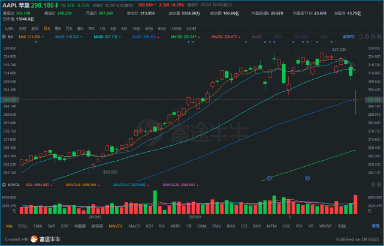This screenshot has height=246, width=384.
Task: Toggle the MAVOL indicator in bottom bar
Action: coord(116,226)
